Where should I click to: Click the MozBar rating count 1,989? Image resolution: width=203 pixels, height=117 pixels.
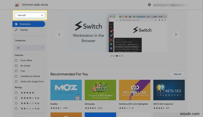pyautogui.click(x=65, y=108)
